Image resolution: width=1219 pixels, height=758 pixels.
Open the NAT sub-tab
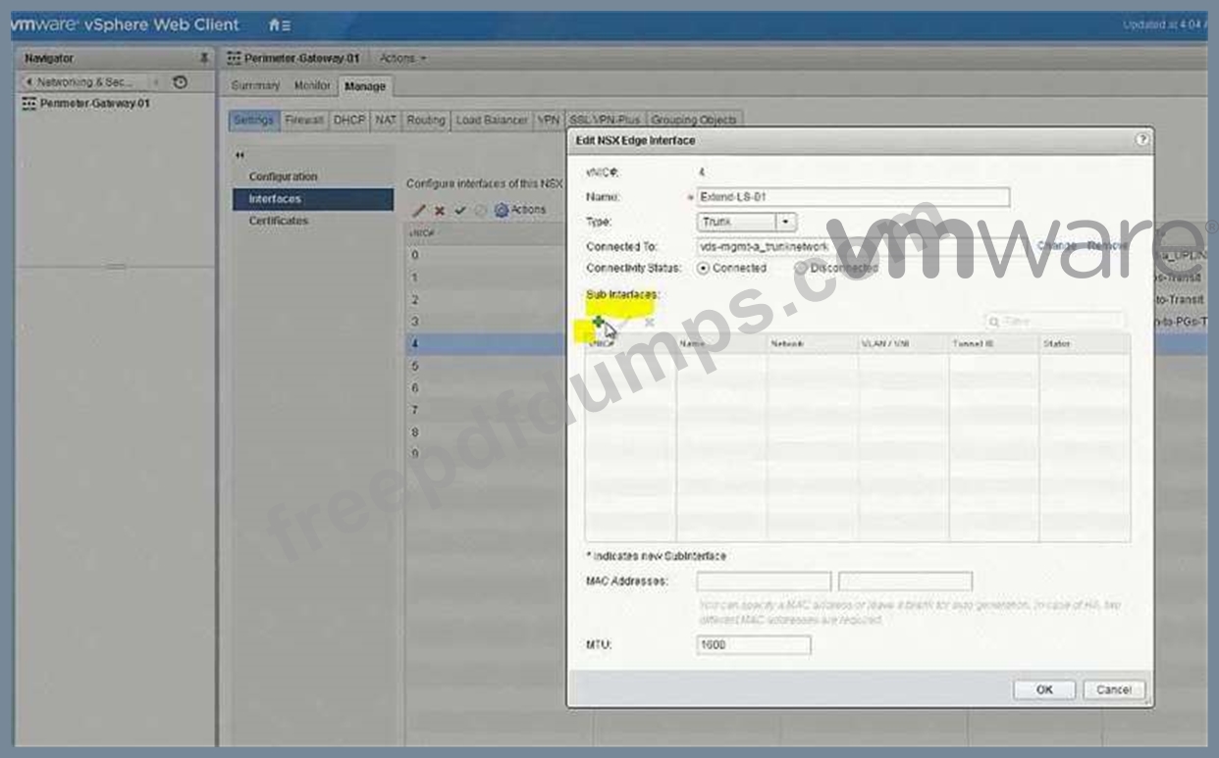tap(386, 120)
